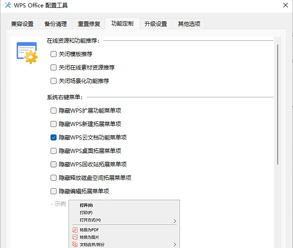
Task: Click the 转换为PDF icon in example menu
Action: [x=75, y=230]
